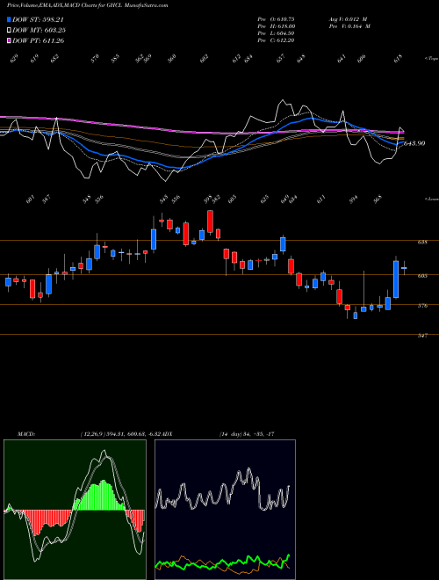439x580 pixels.
Task: Click the 'Pre V: 0.164 M' text
Action: coord(349,26)
